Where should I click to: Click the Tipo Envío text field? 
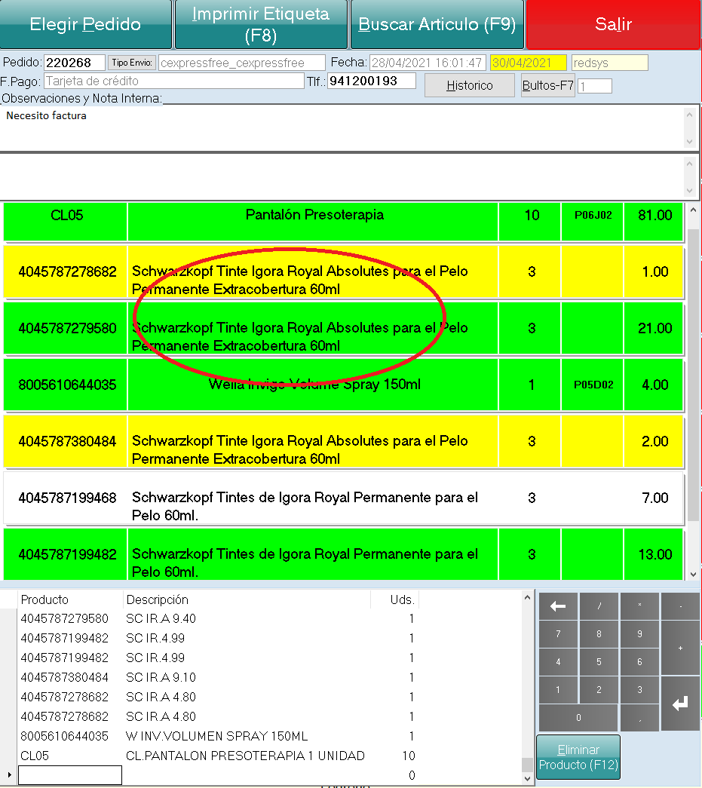click(x=242, y=63)
